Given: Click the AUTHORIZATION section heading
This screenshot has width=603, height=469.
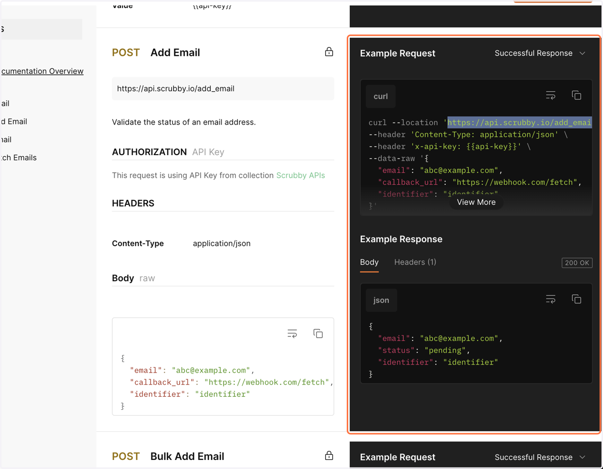Looking at the screenshot, I should 149,152.
